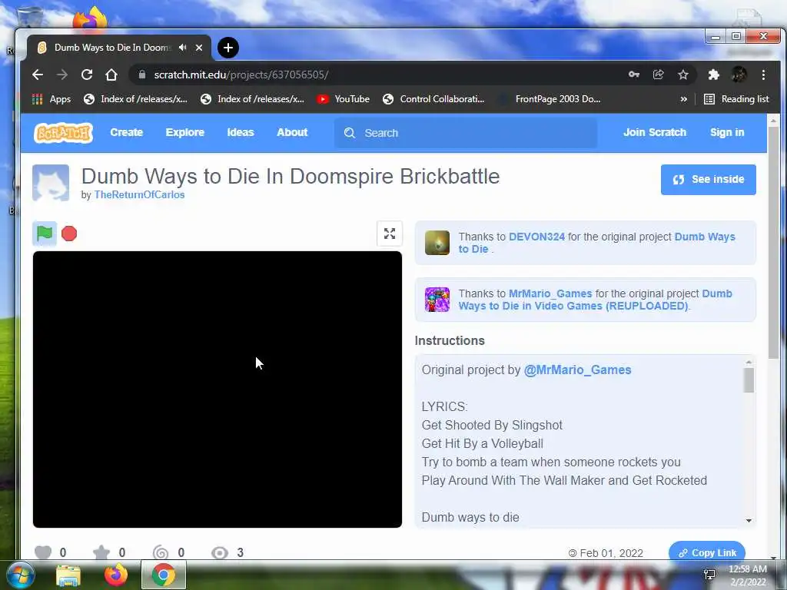Click the instructions box scrollbar thumb
This screenshot has height=590, width=787.
coord(749,380)
